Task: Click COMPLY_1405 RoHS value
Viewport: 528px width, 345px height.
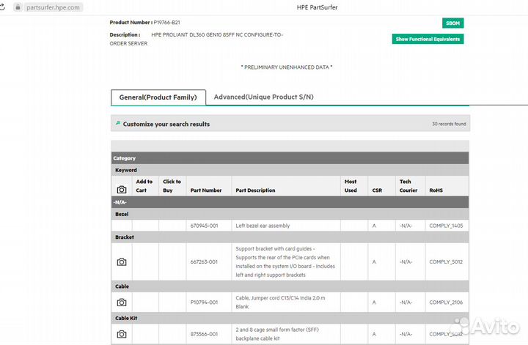Action: point(446,226)
